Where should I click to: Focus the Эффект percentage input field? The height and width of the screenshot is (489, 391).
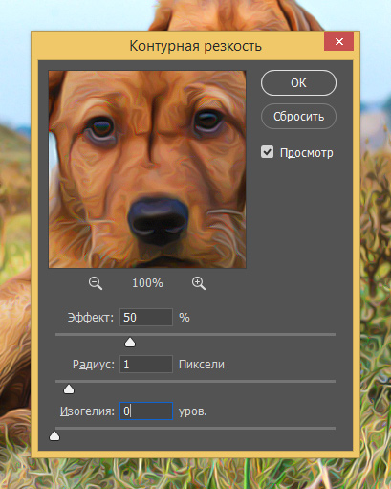pyautogui.click(x=146, y=318)
